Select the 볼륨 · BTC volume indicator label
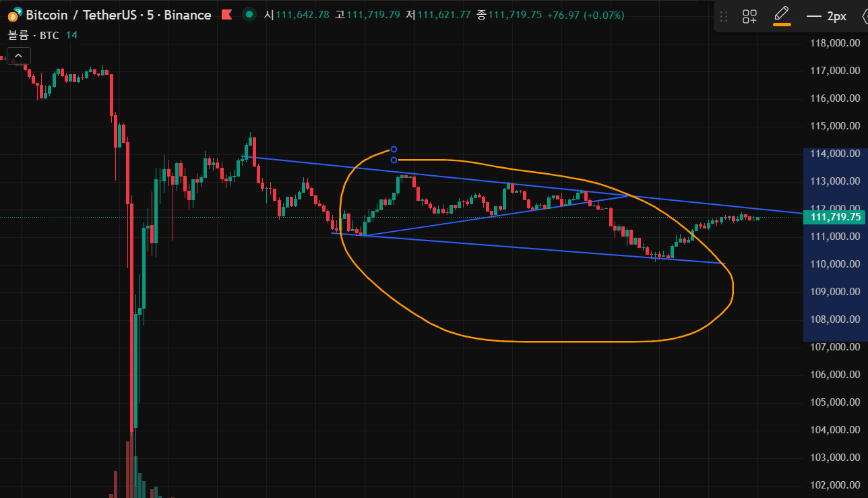 point(34,35)
